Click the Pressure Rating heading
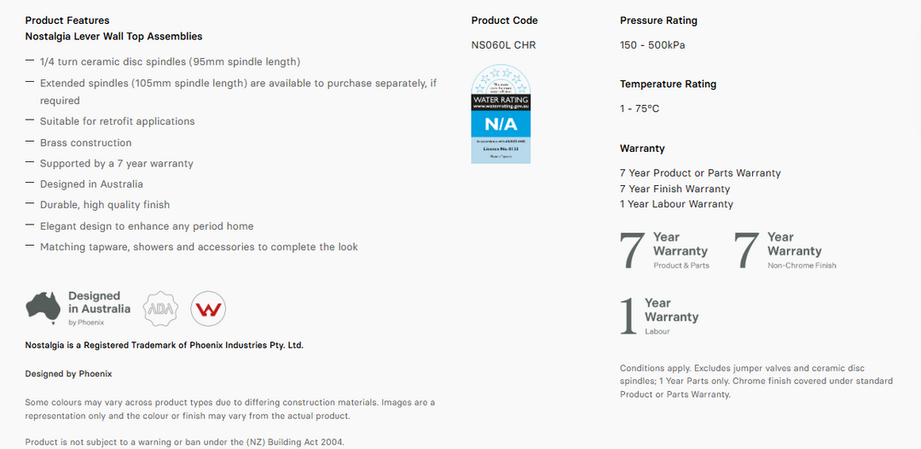Screen dimensions: 921x449 pos(658,20)
